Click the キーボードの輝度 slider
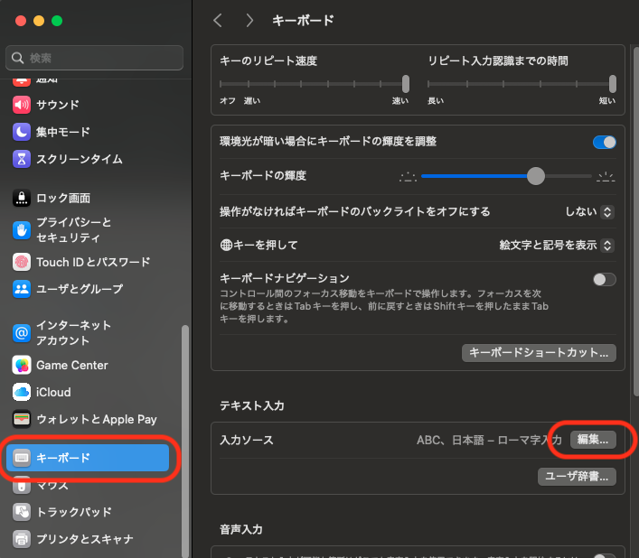This screenshot has width=639, height=558. coord(506,176)
